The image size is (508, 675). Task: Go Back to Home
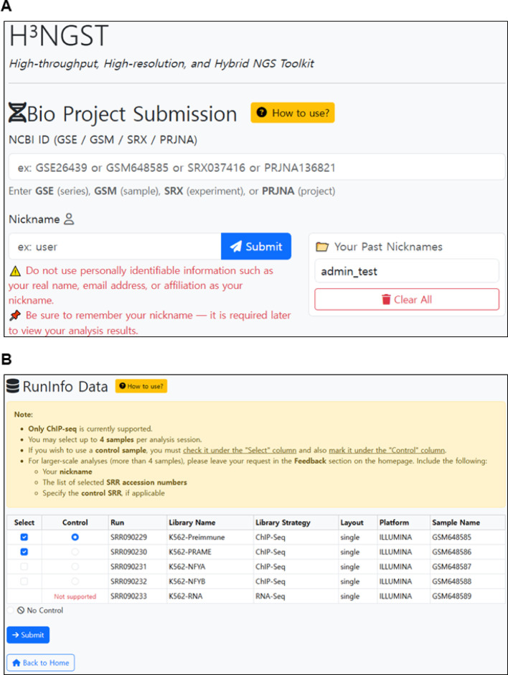coord(40,662)
